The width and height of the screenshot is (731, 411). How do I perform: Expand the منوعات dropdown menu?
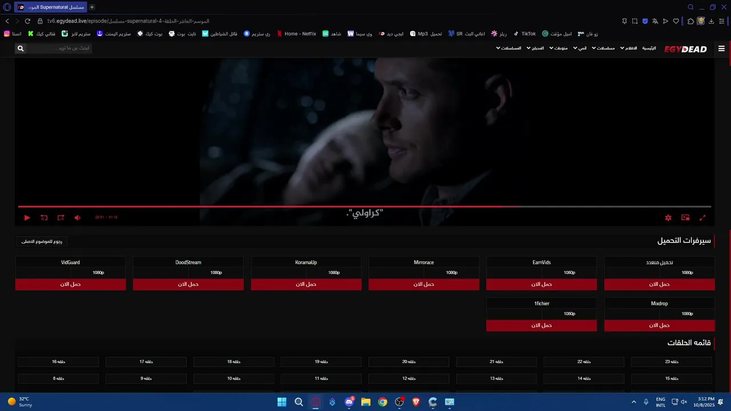[x=559, y=49]
